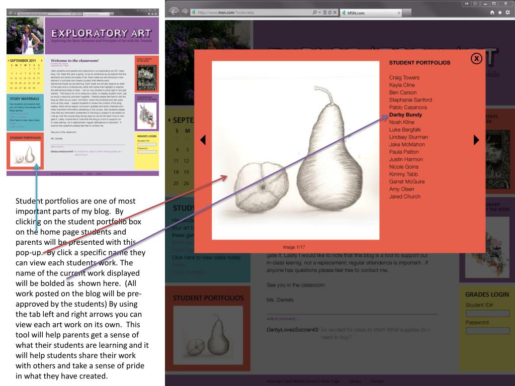Image resolution: width=515 pixels, height=386 pixels.
Task: Click the DarbyLovesSoccer43 commenter name in large browser
Action: pos(293,330)
